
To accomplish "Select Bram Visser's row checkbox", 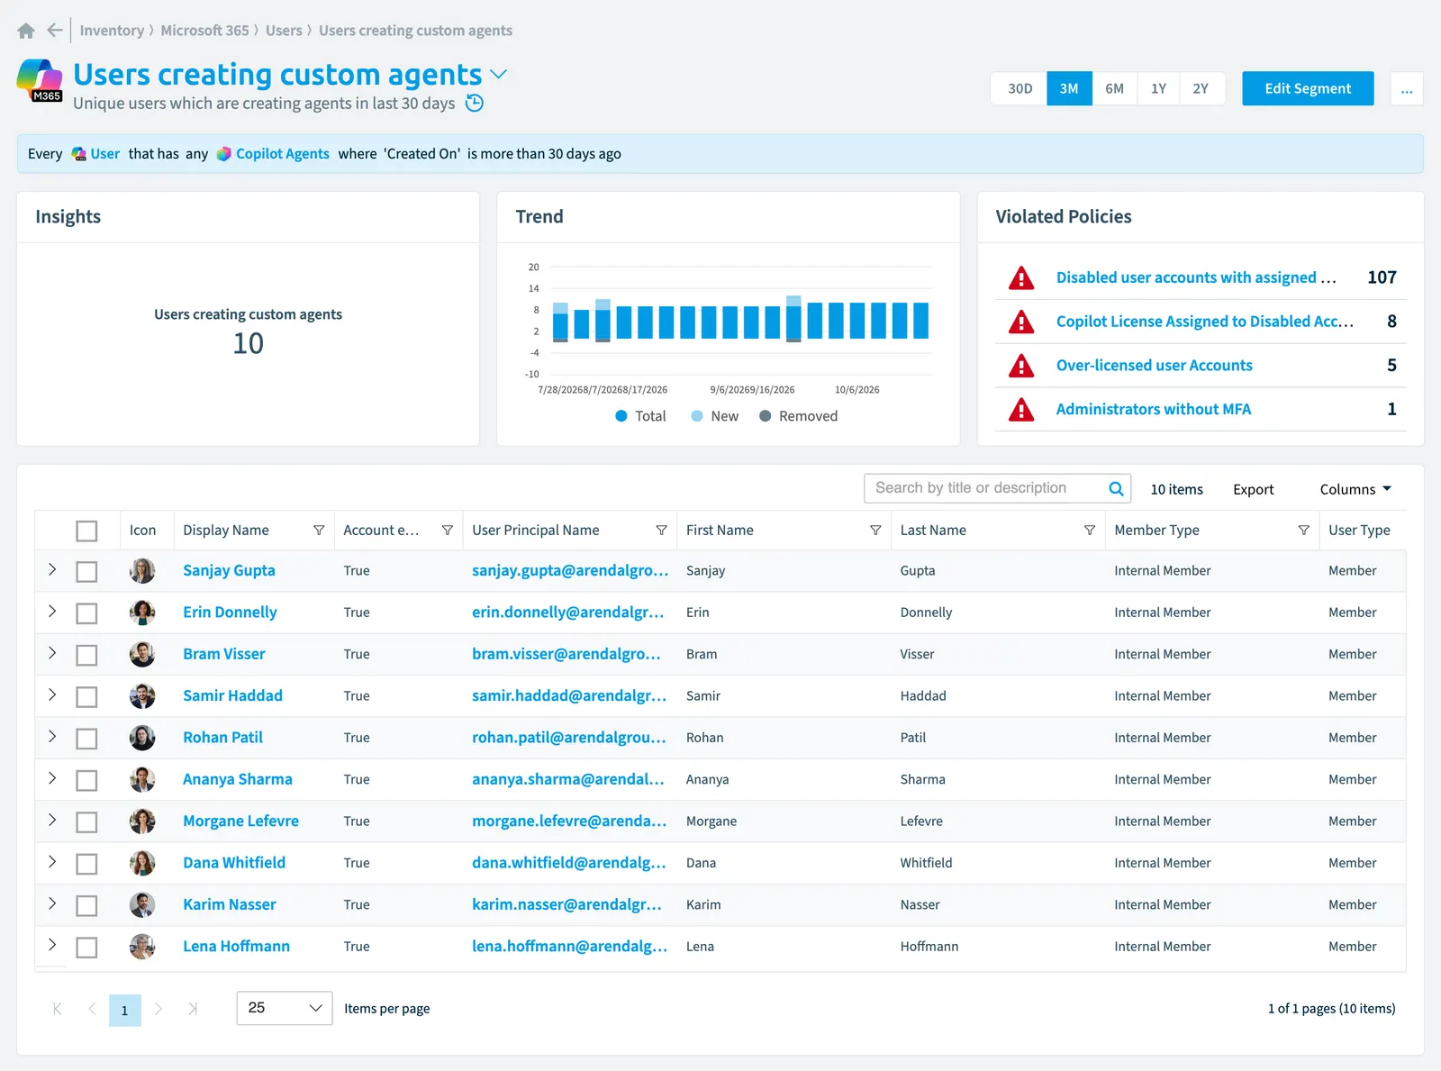I will point(86,656).
